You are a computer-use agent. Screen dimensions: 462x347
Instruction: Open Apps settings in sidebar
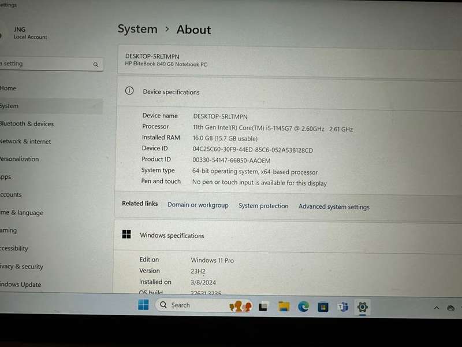coord(6,177)
